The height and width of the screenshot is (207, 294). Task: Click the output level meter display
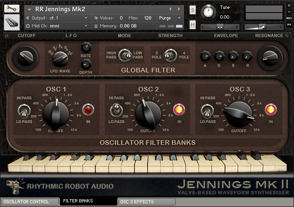click(x=264, y=13)
